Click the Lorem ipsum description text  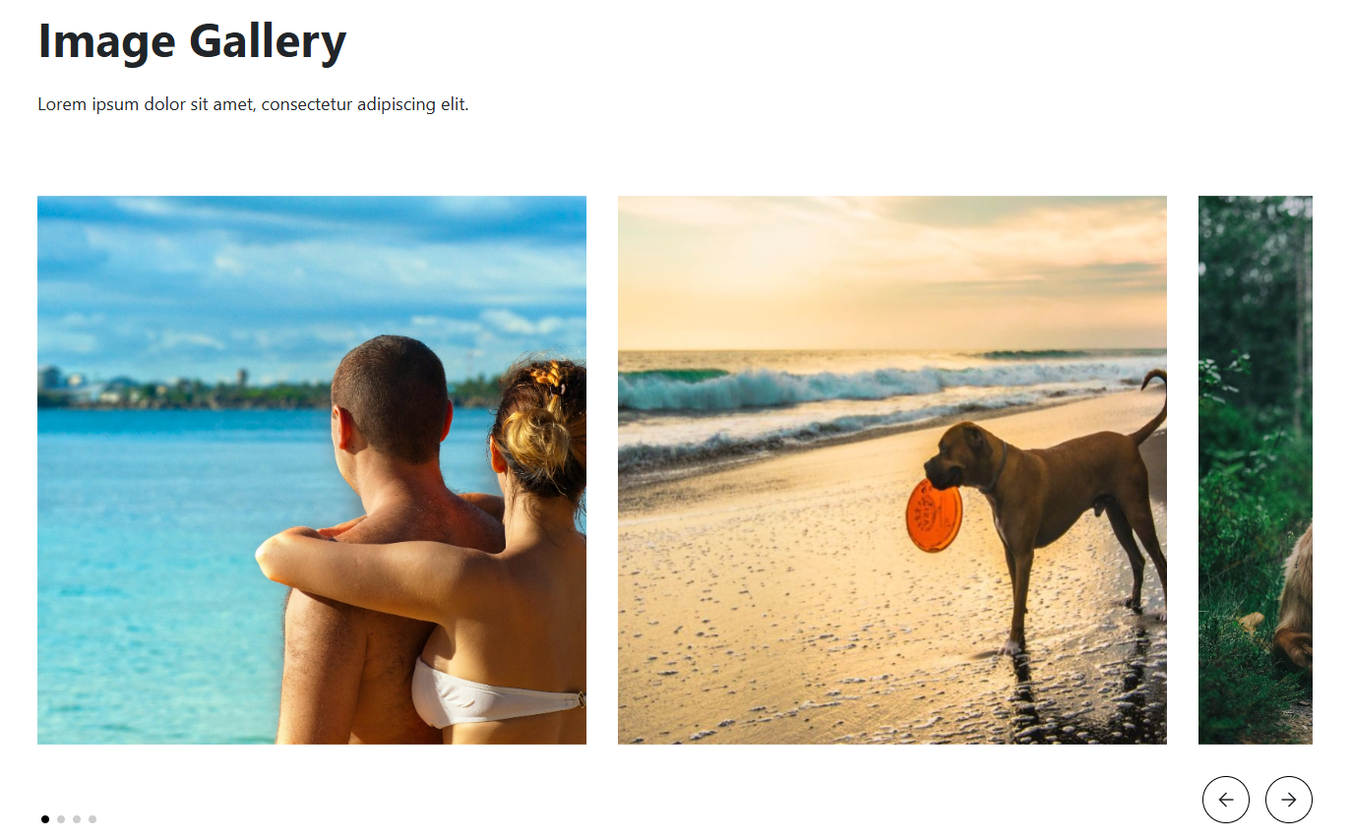tap(253, 104)
